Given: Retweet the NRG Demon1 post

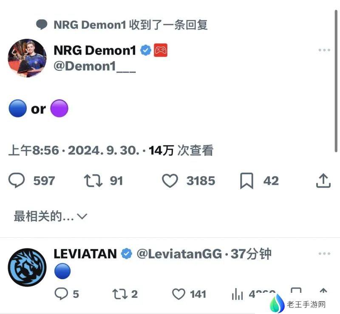Looking at the screenshot, I should [93, 181].
